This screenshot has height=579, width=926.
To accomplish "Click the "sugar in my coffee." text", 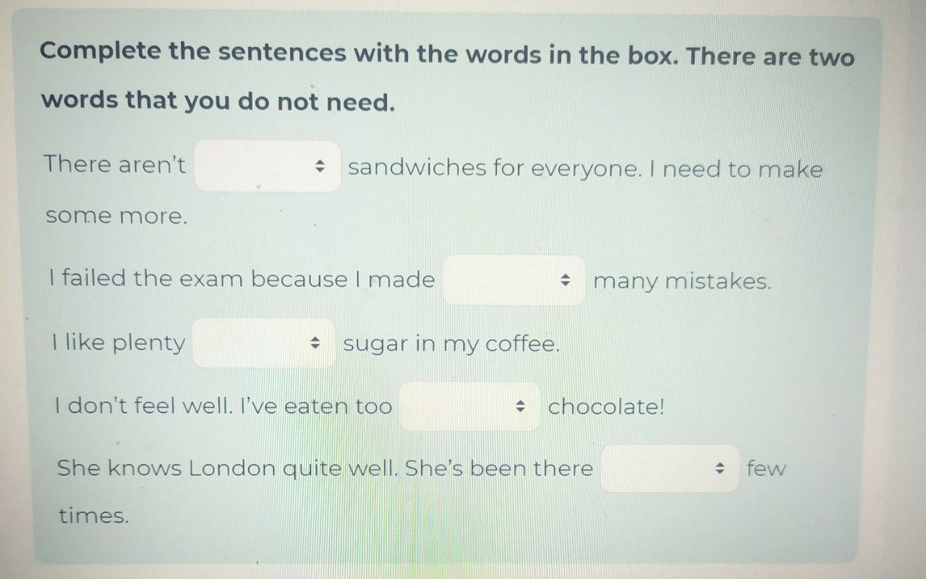I will (x=451, y=344).
